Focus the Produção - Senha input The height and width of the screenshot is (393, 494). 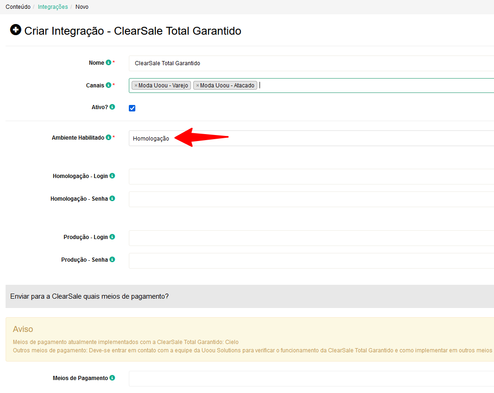311,261
